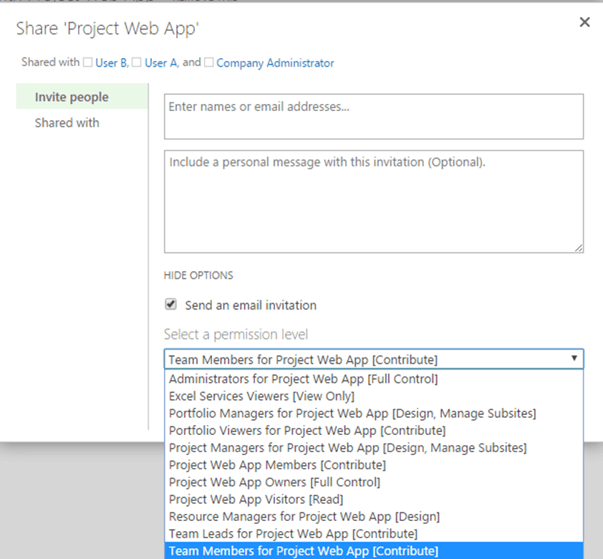Image resolution: width=603 pixels, height=559 pixels.
Task: Close the Share 'Project Web App' dialog
Action: [584, 22]
